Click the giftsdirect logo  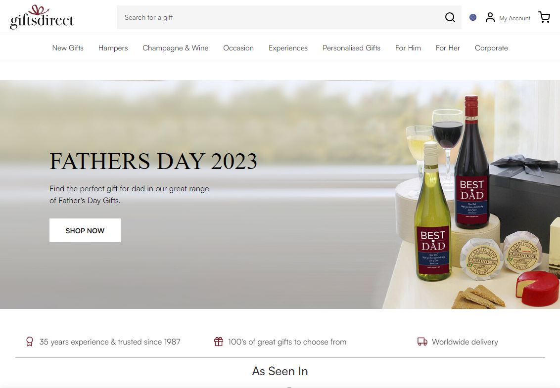click(42, 17)
